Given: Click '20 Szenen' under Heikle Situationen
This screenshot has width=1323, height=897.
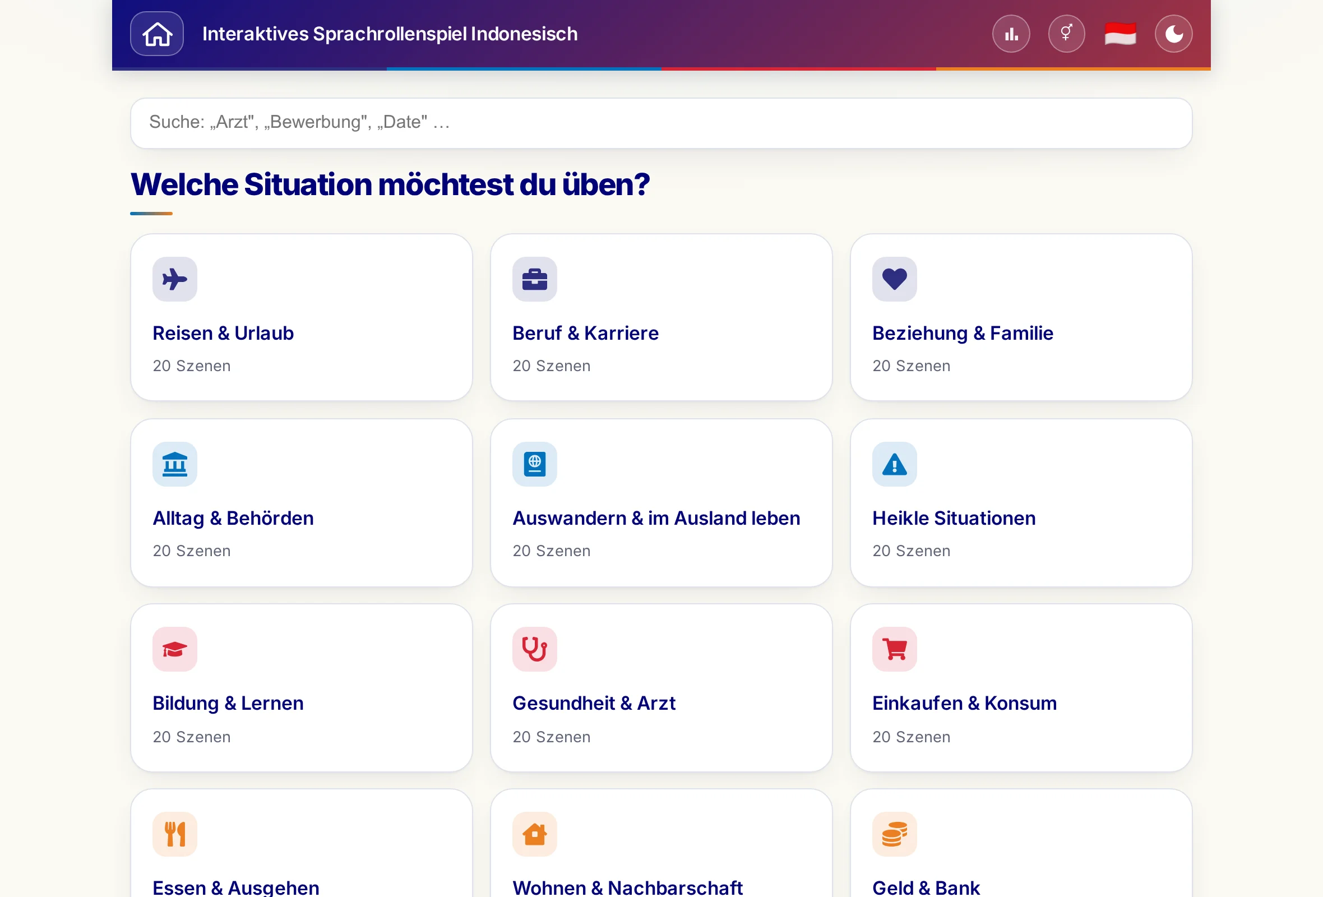Looking at the screenshot, I should click(911, 551).
